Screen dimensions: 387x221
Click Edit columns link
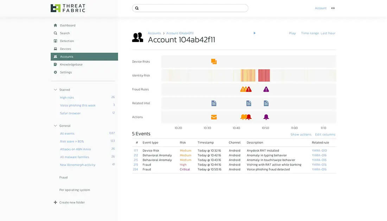(x=325, y=134)
